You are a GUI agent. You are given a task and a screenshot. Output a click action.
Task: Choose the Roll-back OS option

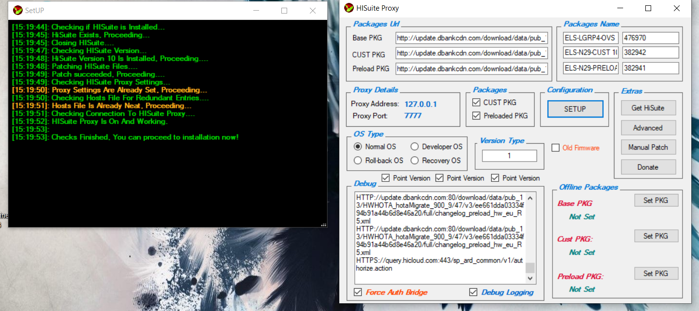click(358, 160)
